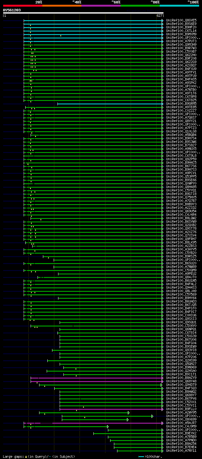Select label UniRef100_C0HIU6
202x459 pixels.
point(181,315)
